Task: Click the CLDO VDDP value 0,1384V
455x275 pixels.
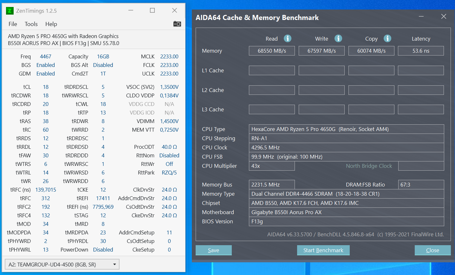Action: [169, 95]
